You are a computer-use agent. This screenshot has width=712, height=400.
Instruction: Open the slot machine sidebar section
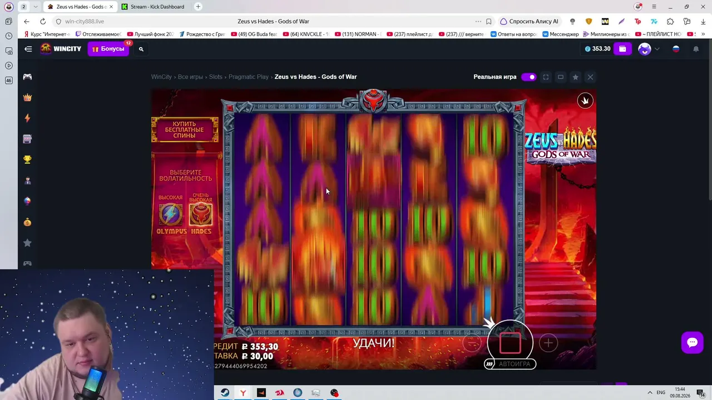[x=27, y=139]
